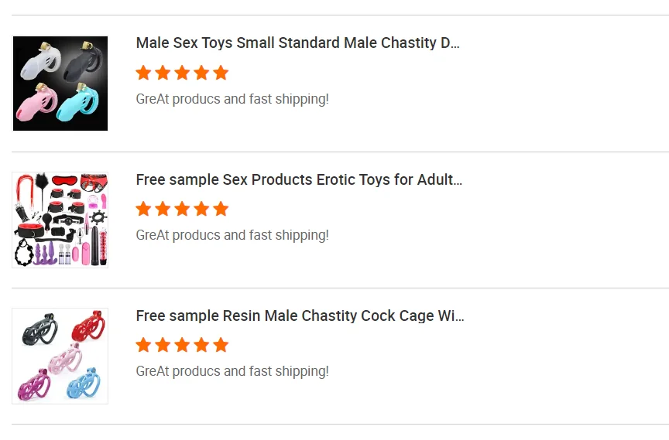This screenshot has height=440, width=669.
Task: Click the second star of the second review
Action: pos(163,209)
